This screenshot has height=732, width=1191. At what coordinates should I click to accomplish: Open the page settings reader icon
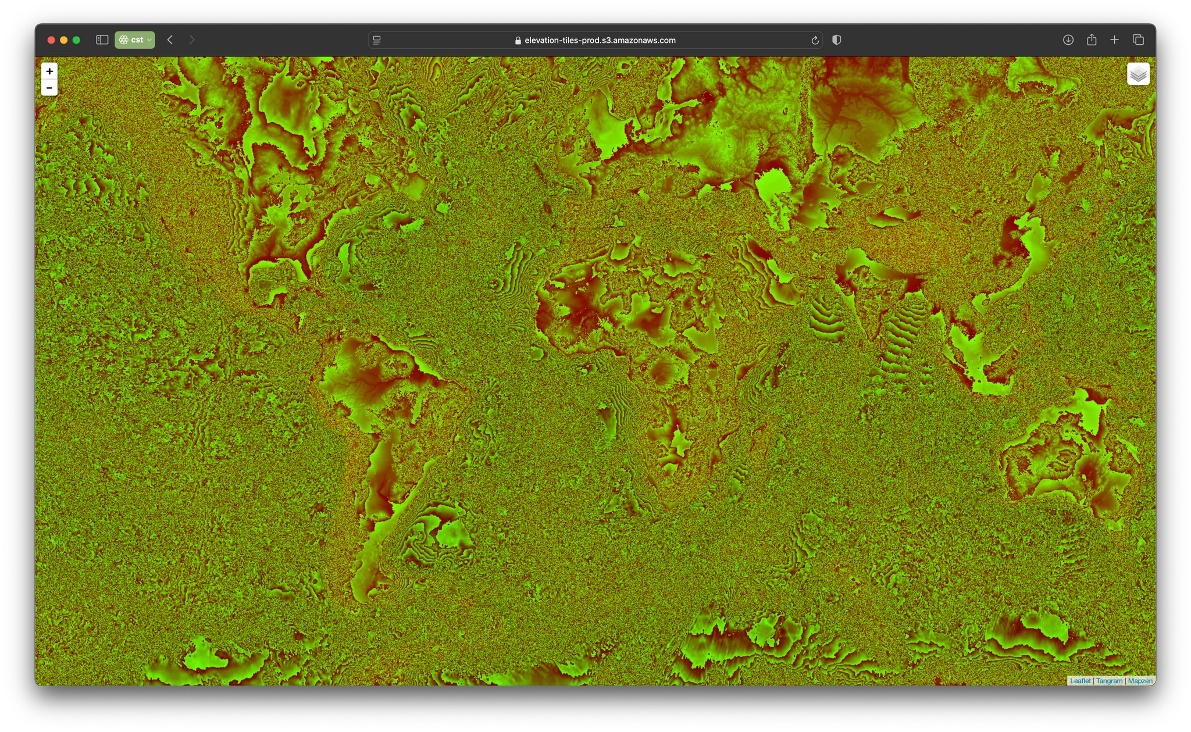point(377,40)
